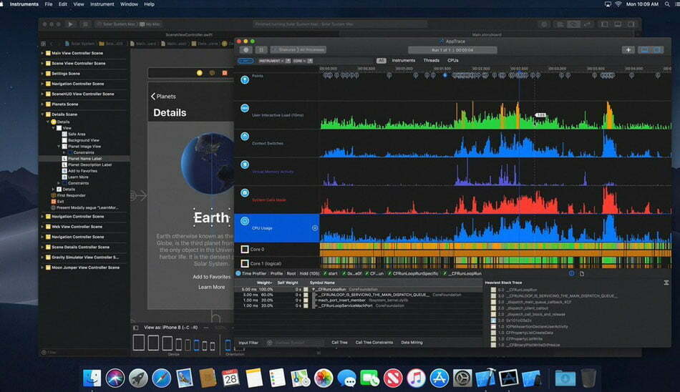This screenshot has height=392, width=680.
Task: Toggle the detail pane view button in toolbar
Action: point(644,50)
